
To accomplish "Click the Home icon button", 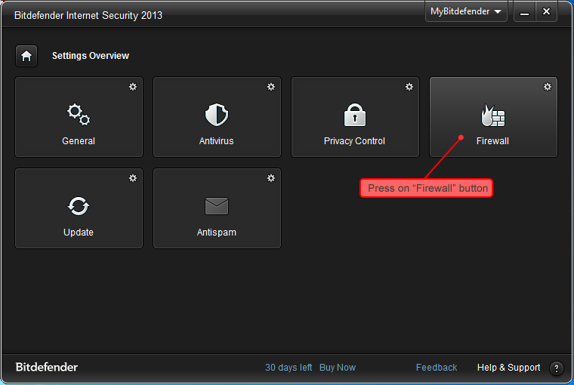I will 26,56.
